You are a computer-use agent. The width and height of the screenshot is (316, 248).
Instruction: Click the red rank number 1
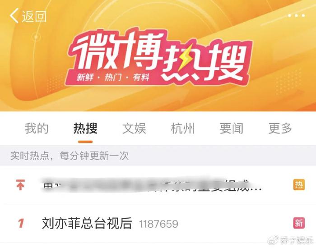click(x=21, y=223)
